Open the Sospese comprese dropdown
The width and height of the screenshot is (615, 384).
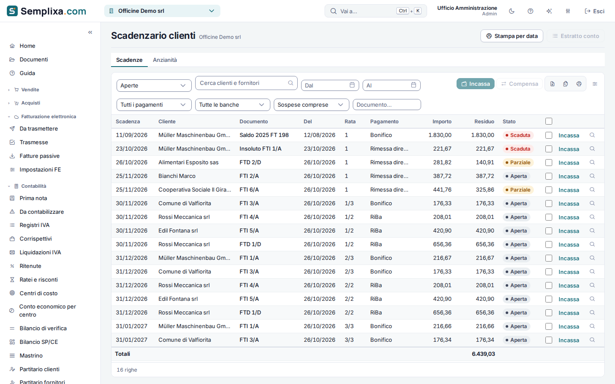point(311,105)
